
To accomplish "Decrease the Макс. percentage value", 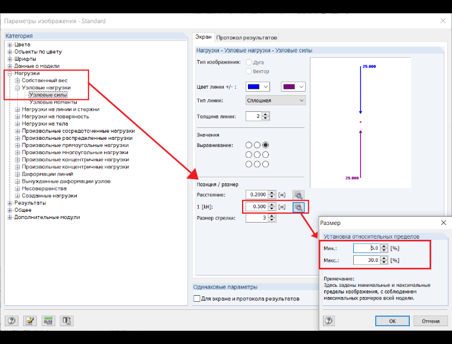I will pos(384,262).
